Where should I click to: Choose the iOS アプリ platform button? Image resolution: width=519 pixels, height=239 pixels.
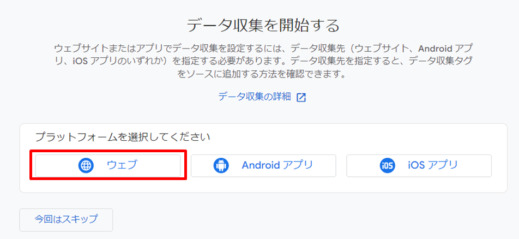point(419,165)
